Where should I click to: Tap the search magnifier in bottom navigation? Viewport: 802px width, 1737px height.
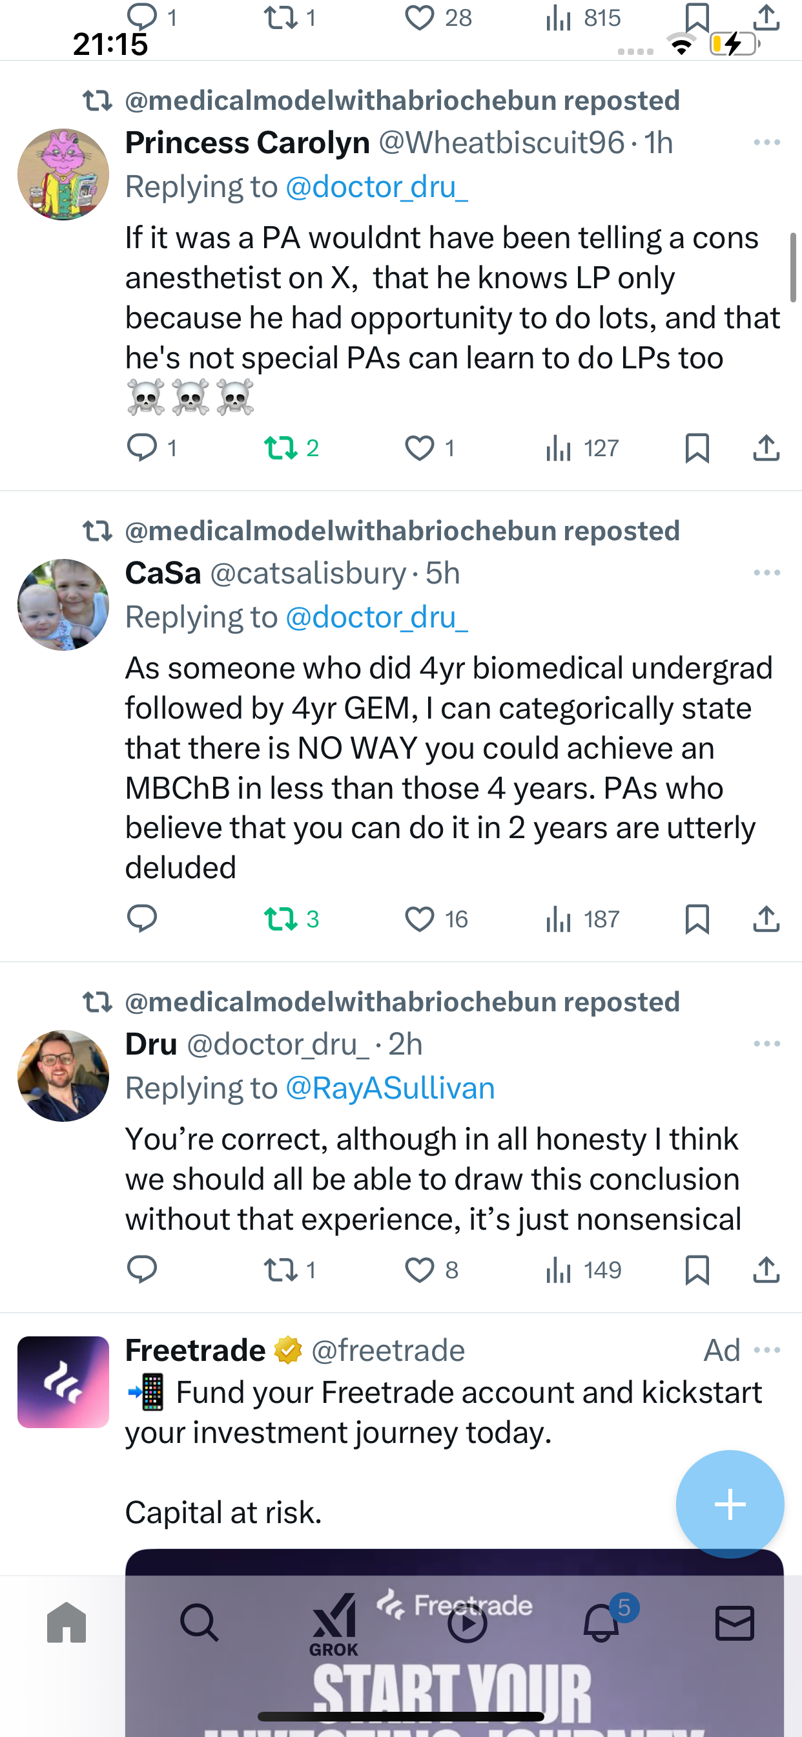200,1623
